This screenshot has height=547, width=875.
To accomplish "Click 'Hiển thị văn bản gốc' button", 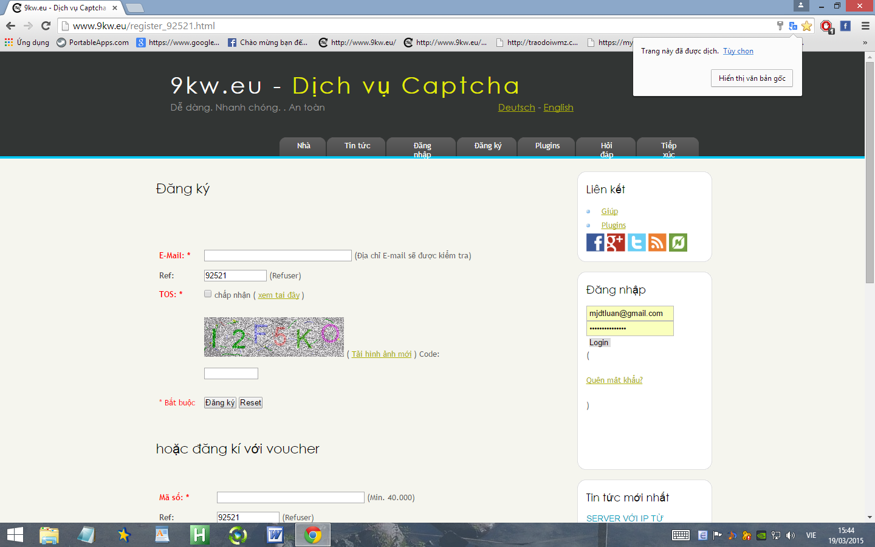I will click(x=752, y=78).
